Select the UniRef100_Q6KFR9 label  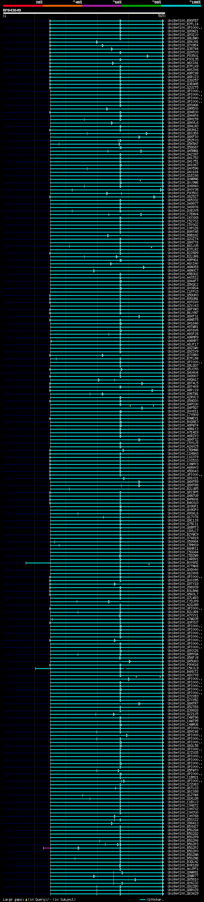coord(183,482)
